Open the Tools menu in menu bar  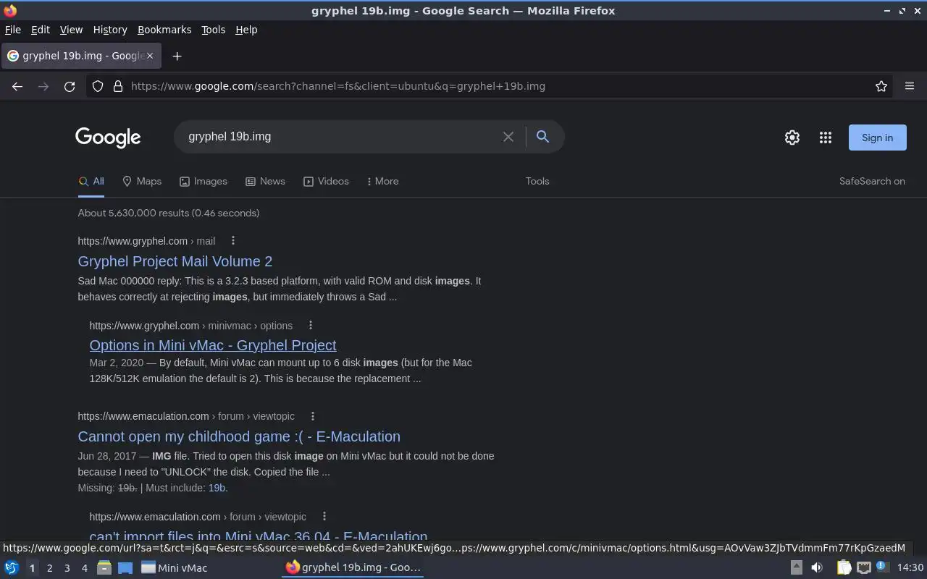pyautogui.click(x=213, y=30)
